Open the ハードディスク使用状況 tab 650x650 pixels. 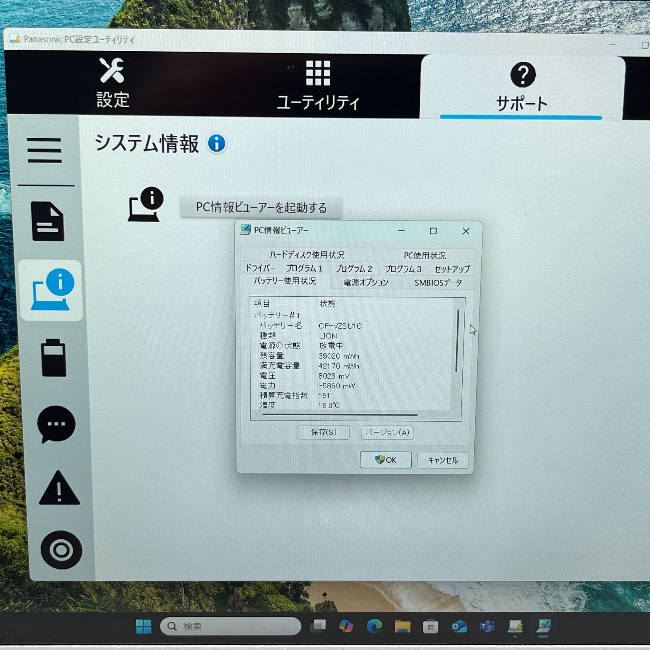pyautogui.click(x=307, y=255)
